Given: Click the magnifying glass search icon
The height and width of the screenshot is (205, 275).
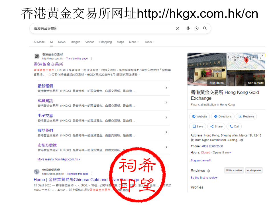Looking at the screenshot, I should coord(205,29).
